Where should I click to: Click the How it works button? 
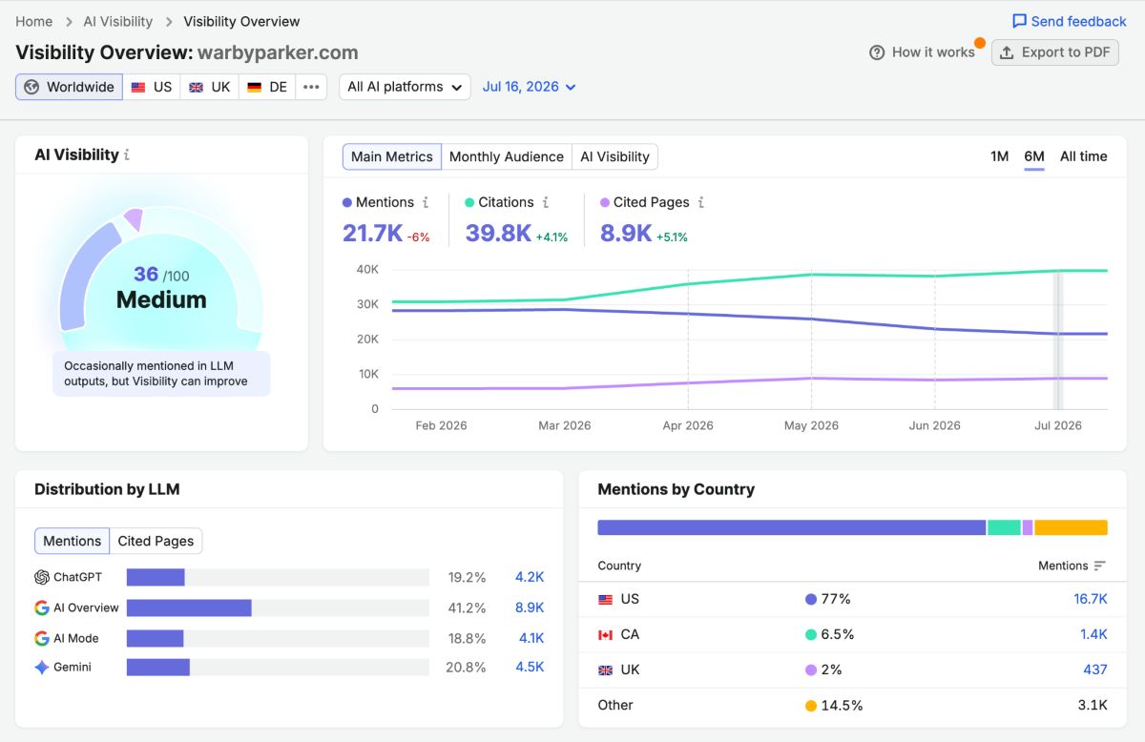click(x=922, y=52)
